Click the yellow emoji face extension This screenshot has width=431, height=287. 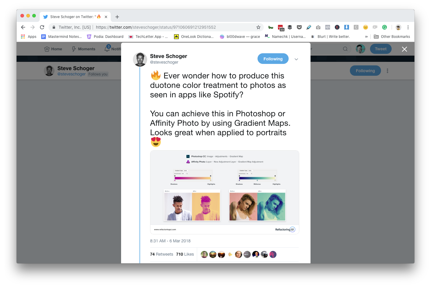point(366,27)
